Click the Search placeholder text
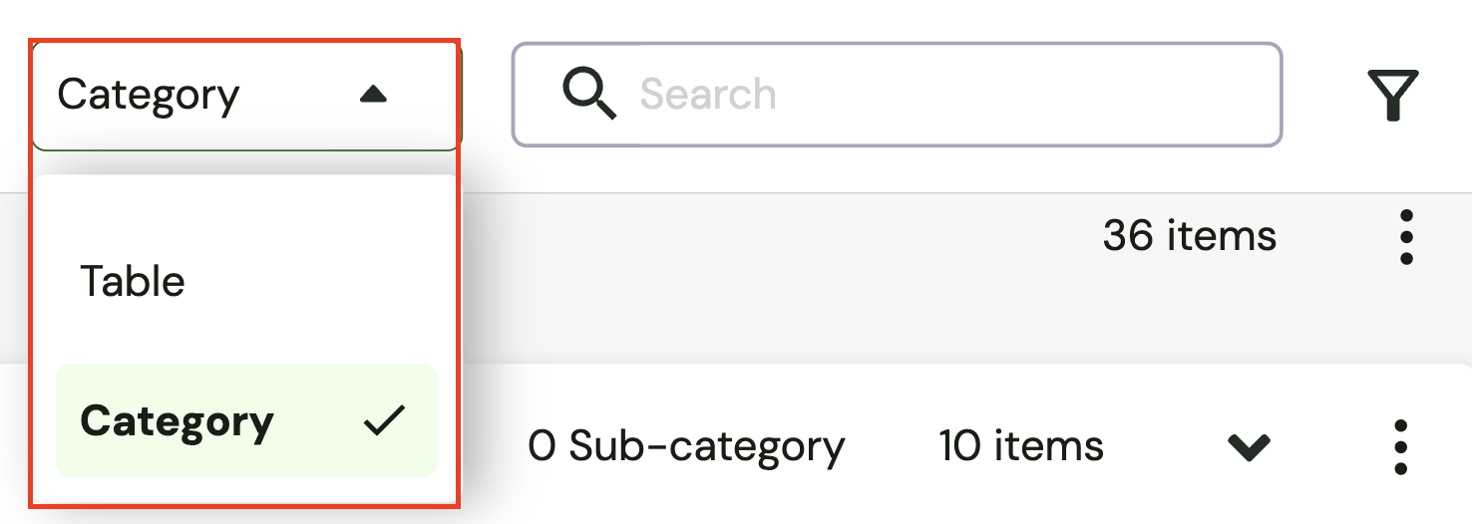The height and width of the screenshot is (524, 1472). coord(708,96)
